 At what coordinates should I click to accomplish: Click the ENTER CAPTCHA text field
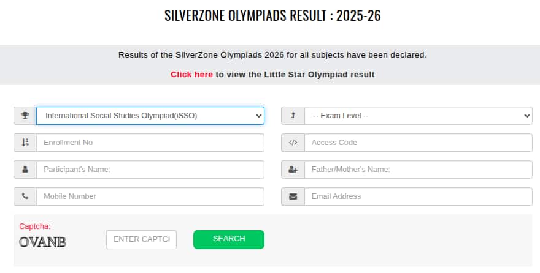point(141,239)
